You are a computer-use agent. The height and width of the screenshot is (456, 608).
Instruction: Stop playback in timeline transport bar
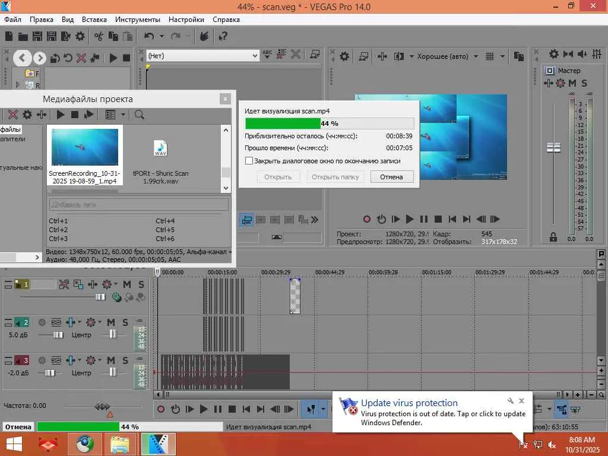coord(232,410)
